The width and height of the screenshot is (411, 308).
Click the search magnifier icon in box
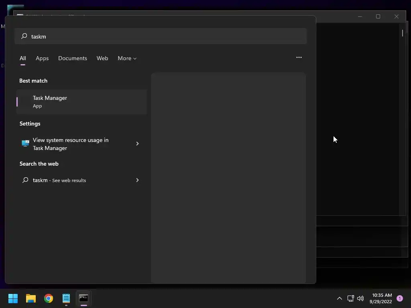tap(24, 36)
